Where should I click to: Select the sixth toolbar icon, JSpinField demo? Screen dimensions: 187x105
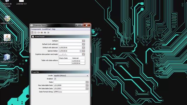[48, 32]
